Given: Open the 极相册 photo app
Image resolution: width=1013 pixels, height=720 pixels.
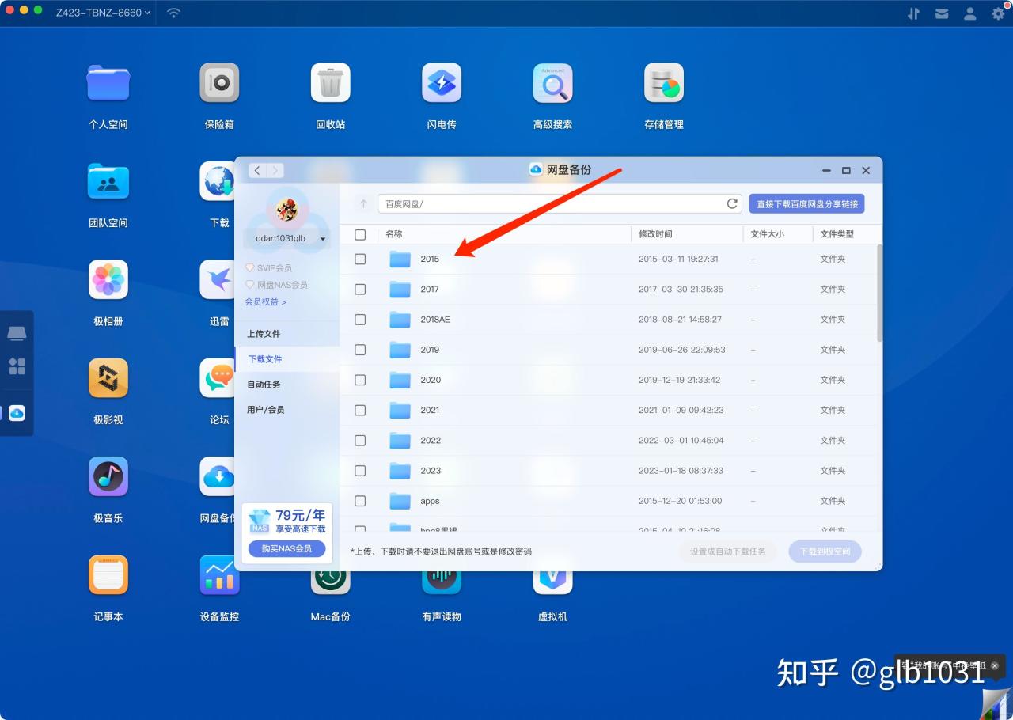Looking at the screenshot, I should [x=108, y=279].
